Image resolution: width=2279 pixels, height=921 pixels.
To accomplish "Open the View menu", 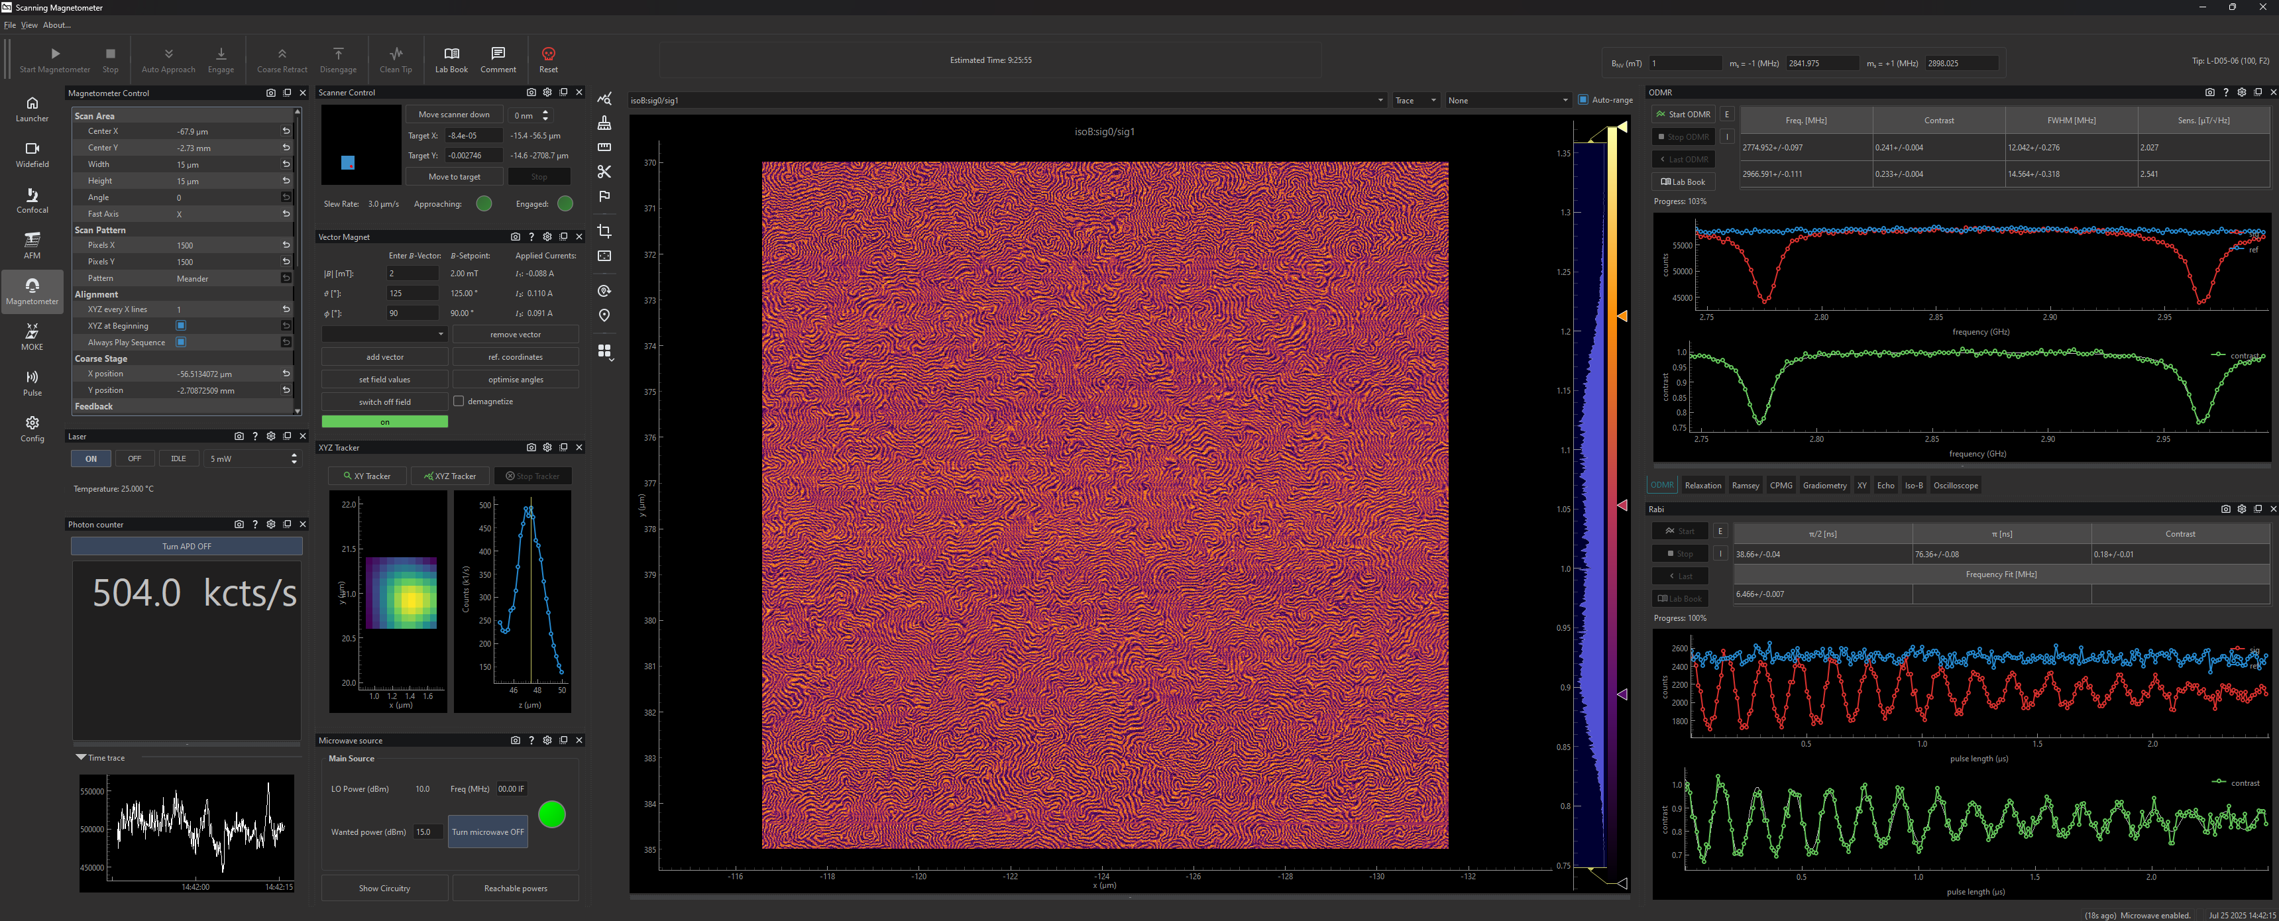I will (x=29, y=25).
